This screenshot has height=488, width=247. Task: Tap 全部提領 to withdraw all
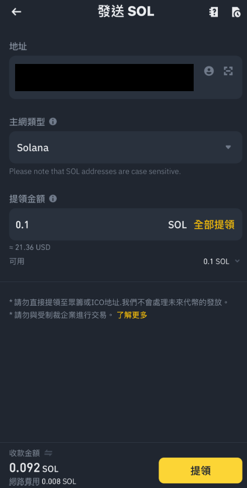tap(214, 225)
